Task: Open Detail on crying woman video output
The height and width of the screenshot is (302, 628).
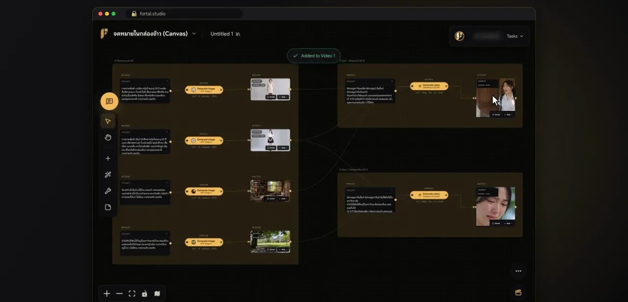Action: [496, 223]
